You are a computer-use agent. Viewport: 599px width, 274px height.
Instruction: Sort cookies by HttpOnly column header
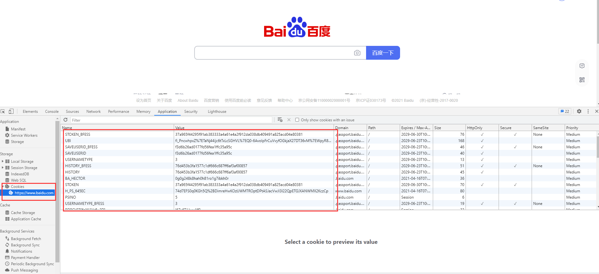coord(482,128)
